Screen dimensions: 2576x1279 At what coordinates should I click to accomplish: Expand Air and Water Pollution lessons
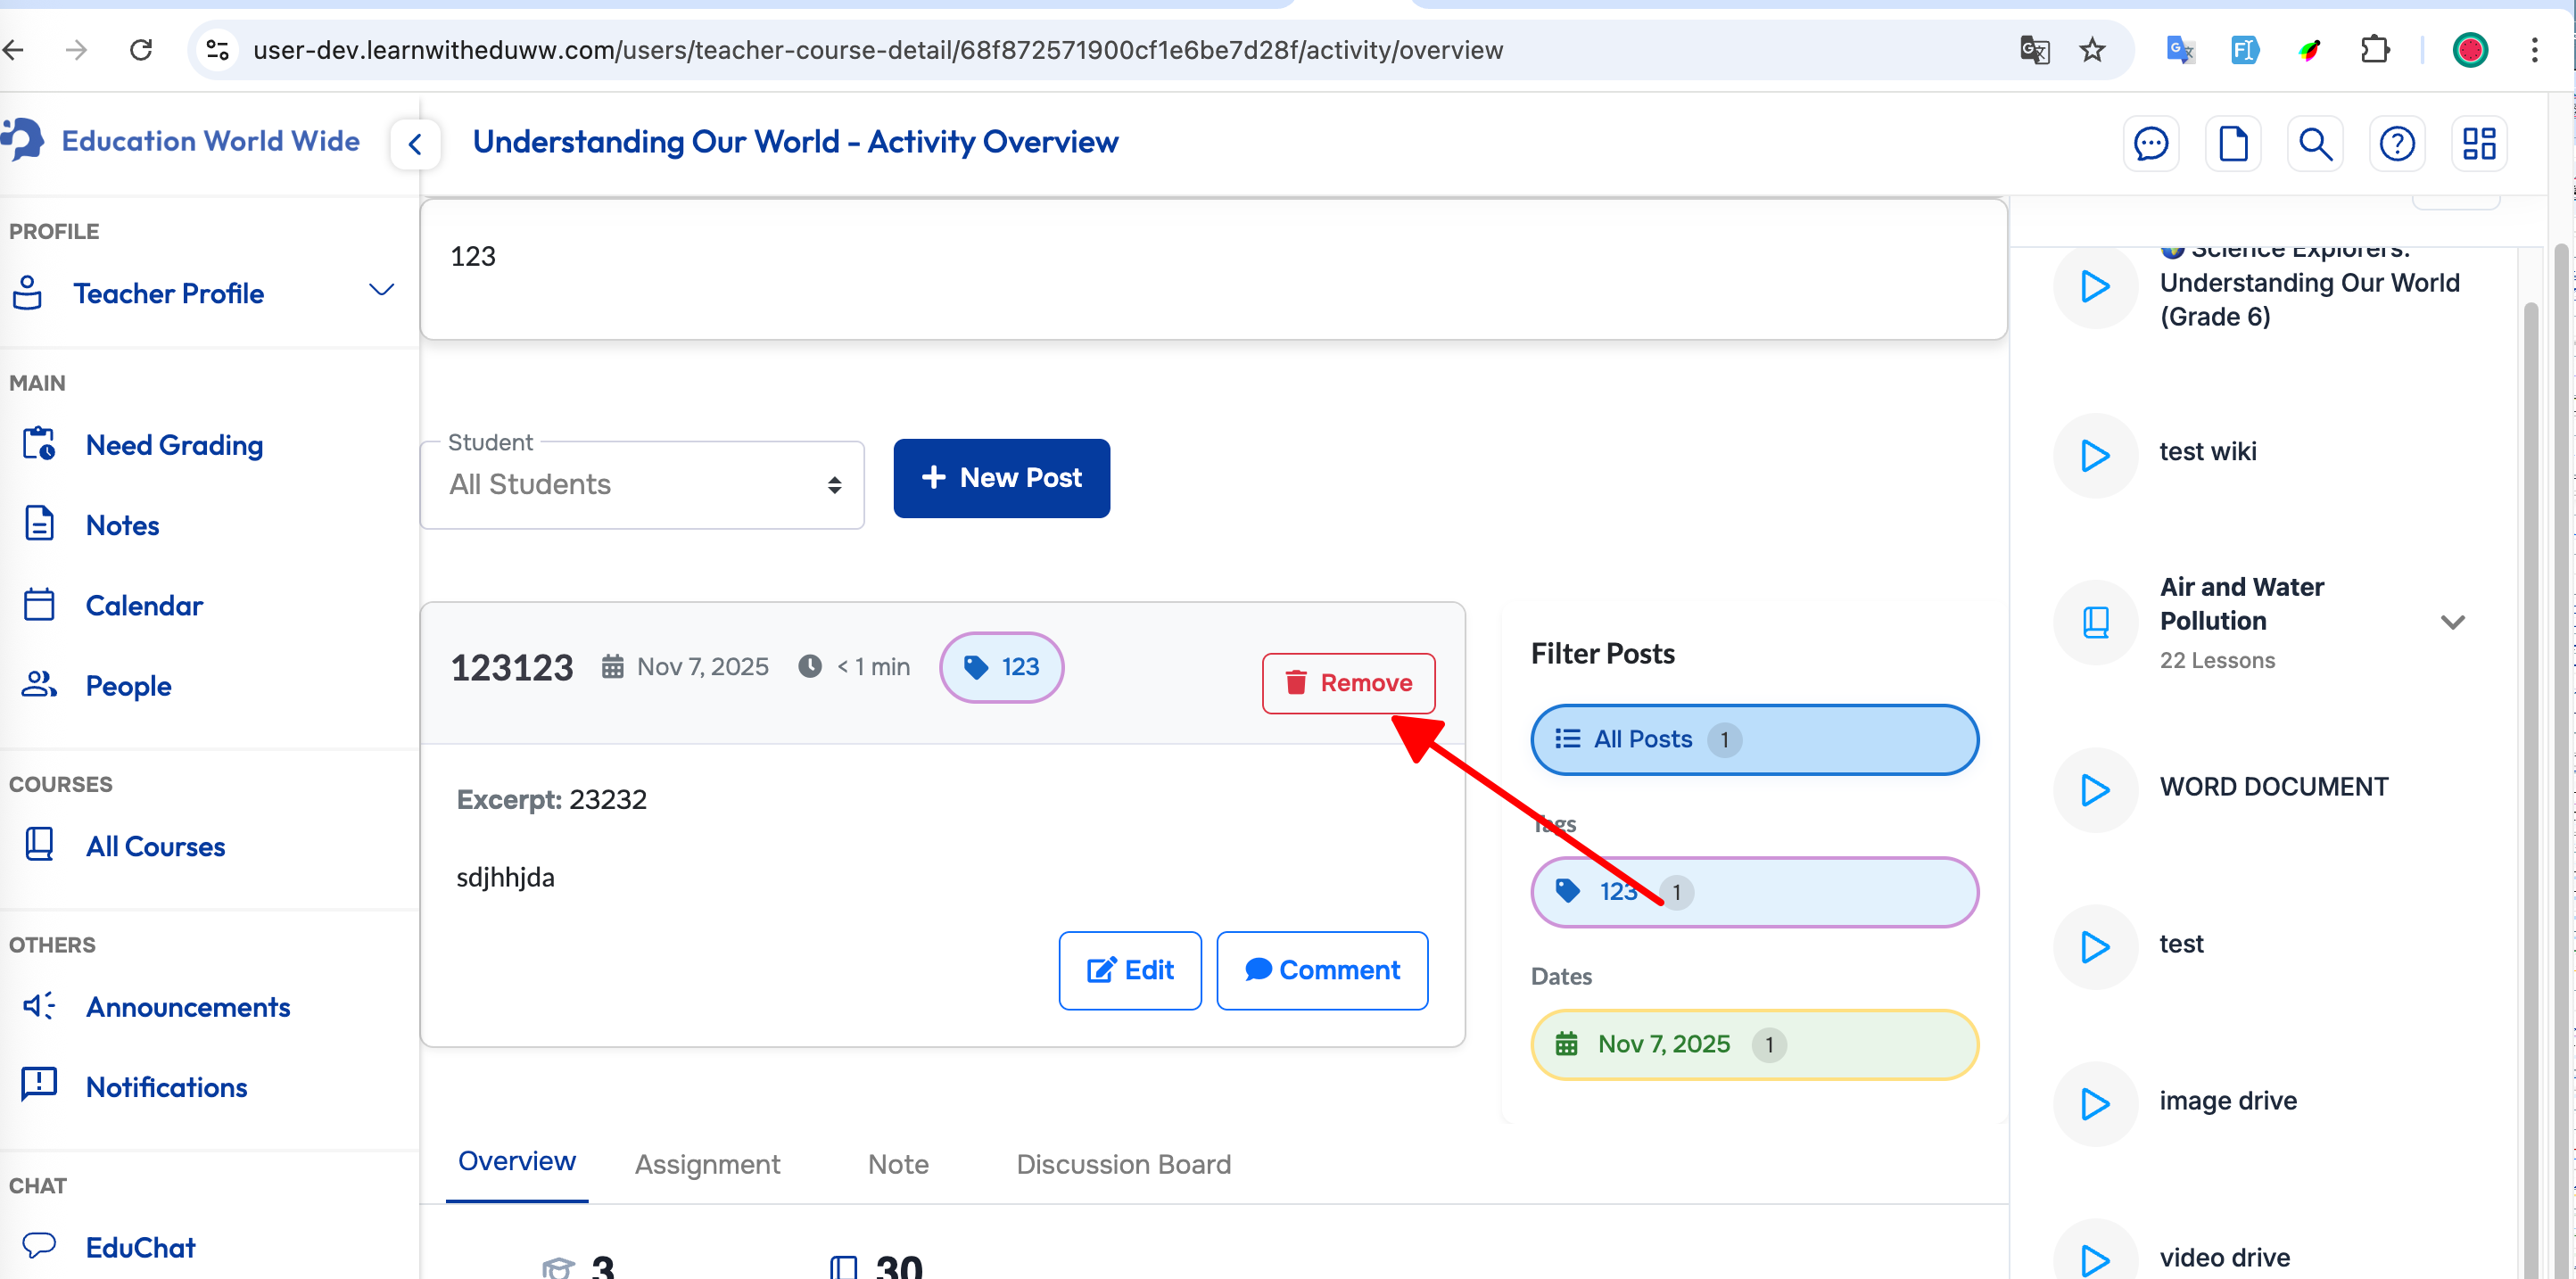tap(2452, 622)
